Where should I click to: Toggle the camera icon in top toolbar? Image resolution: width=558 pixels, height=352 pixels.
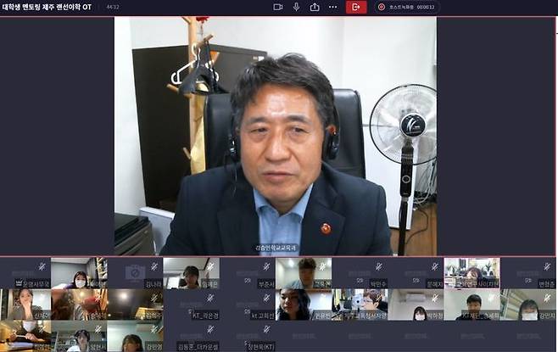click(277, 7)
